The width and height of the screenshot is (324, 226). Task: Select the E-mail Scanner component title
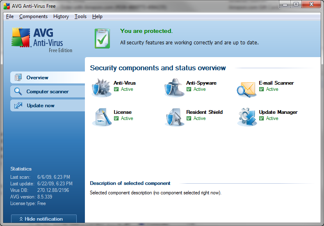coord(276,83)
